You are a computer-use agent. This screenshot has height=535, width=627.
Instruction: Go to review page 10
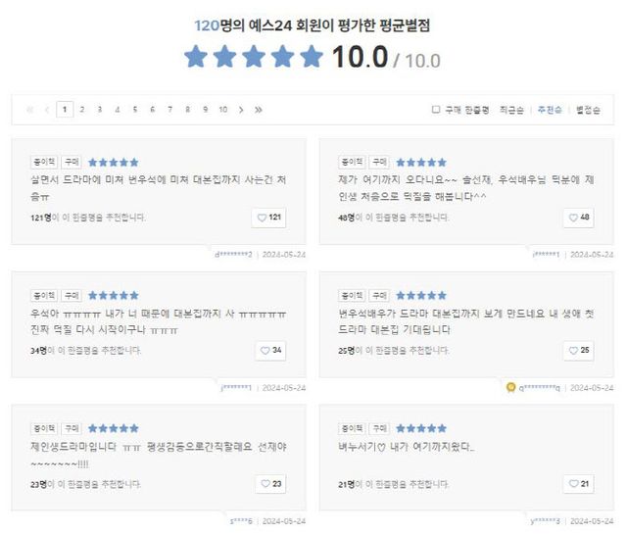pos(223,110)
